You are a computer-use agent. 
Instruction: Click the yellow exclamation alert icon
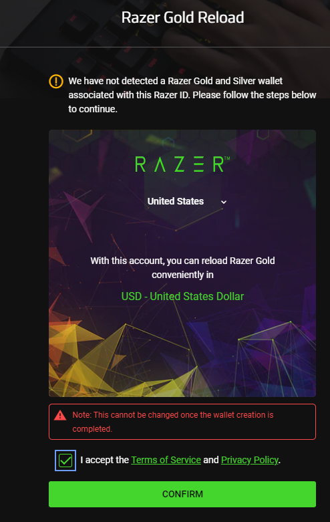tap(56, 82)
